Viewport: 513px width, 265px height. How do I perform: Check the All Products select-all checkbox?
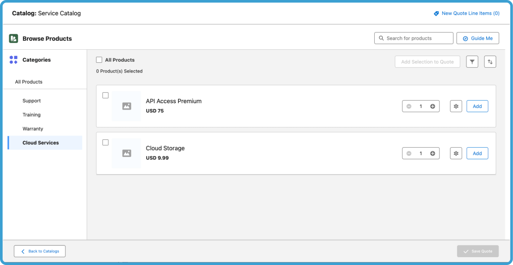tap(99, 60)
